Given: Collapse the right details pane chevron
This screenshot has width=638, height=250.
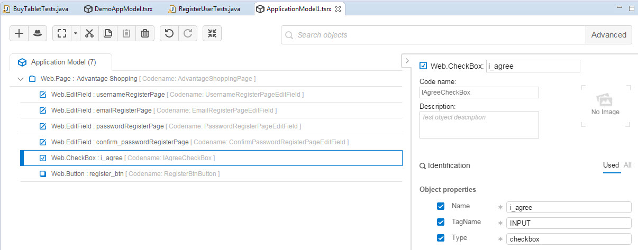Looking at the screenshot, I should click(x=406, y=61).
